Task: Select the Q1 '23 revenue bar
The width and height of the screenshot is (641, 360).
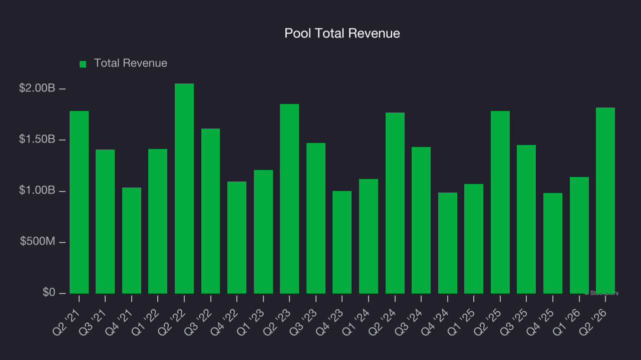Action: click(263, 231)
